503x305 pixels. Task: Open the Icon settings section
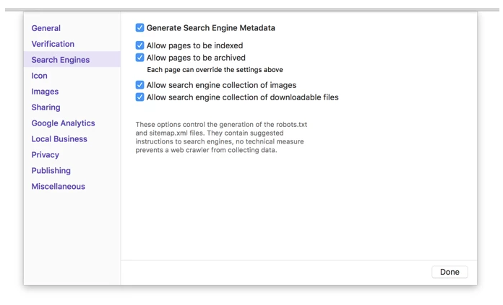tap(40, 76)
